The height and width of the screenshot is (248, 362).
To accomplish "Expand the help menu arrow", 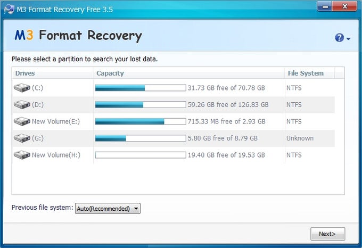I will click(x=348, y=39).
